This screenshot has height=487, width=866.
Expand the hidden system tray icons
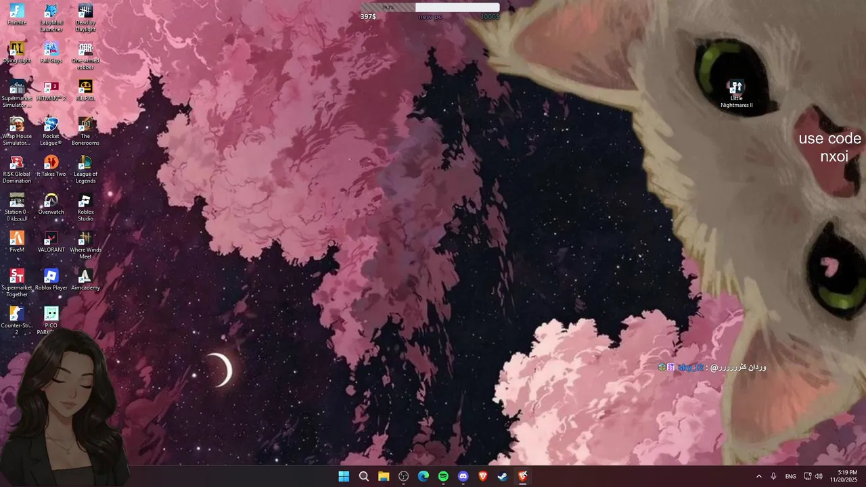pyautogui.click(x=758, y=476)
